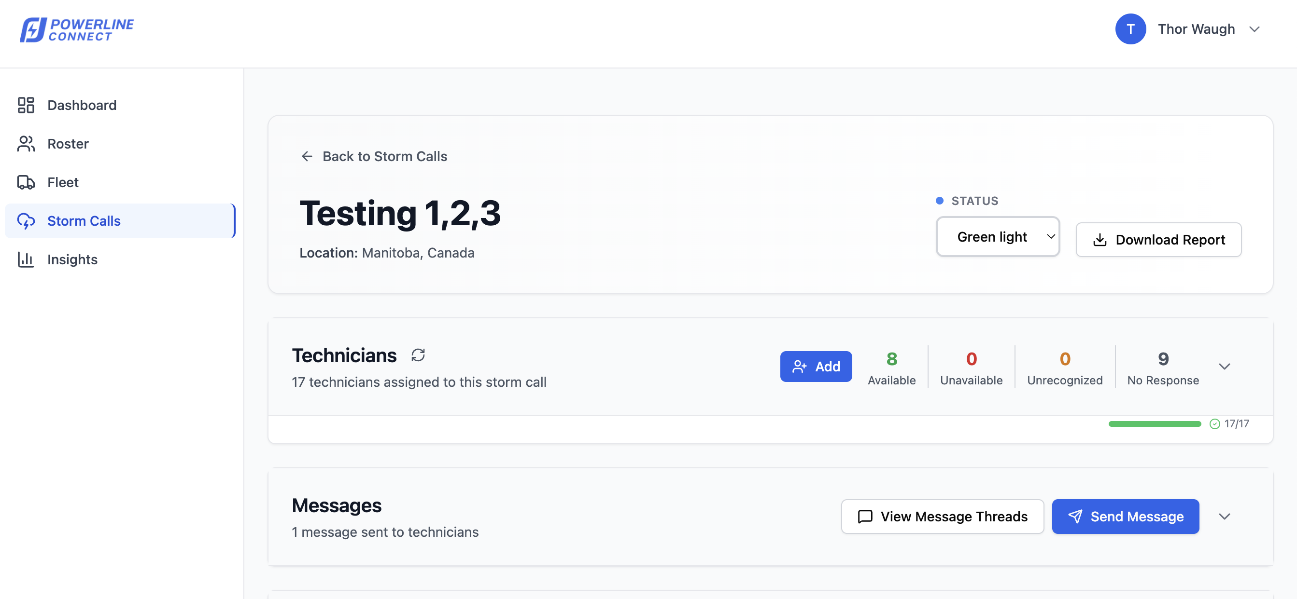Image resolution: width=1297 pixels, height=599 pixels.
Task: Click the green technician progress bar
Action: [1155, 424]
